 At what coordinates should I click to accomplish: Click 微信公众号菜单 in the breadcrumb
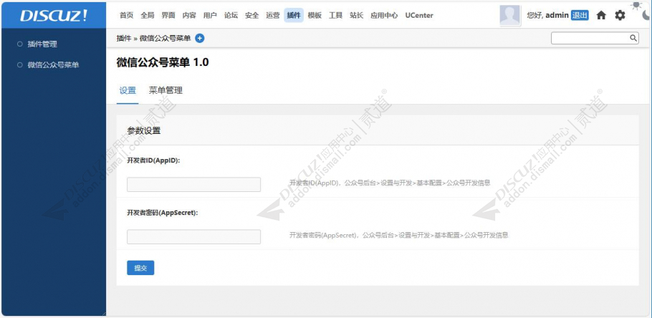point(165,38)
